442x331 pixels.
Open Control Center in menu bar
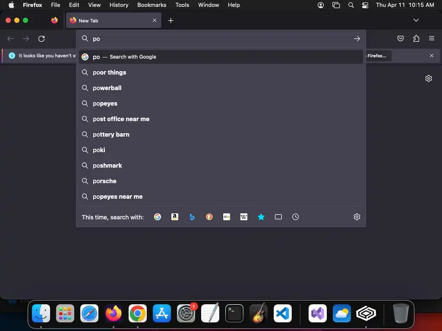tap(365, 5)
